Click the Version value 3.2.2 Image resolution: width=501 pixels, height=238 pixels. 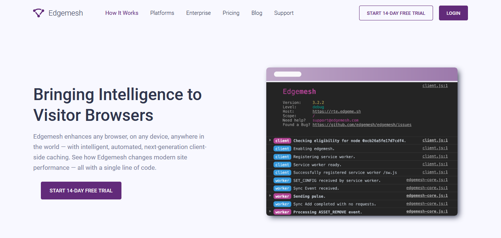coord(318,102)
